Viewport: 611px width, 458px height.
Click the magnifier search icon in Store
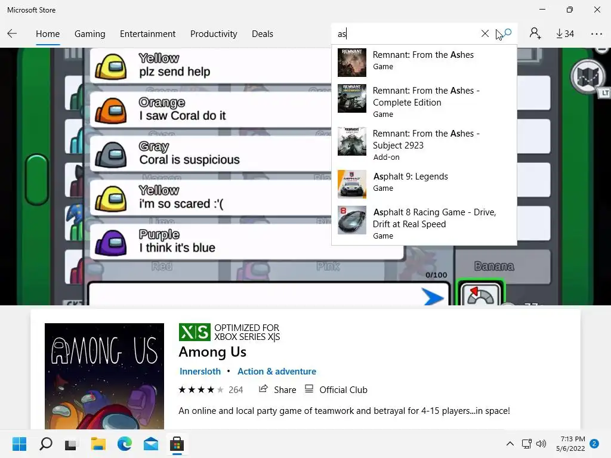tap(507, 33)
